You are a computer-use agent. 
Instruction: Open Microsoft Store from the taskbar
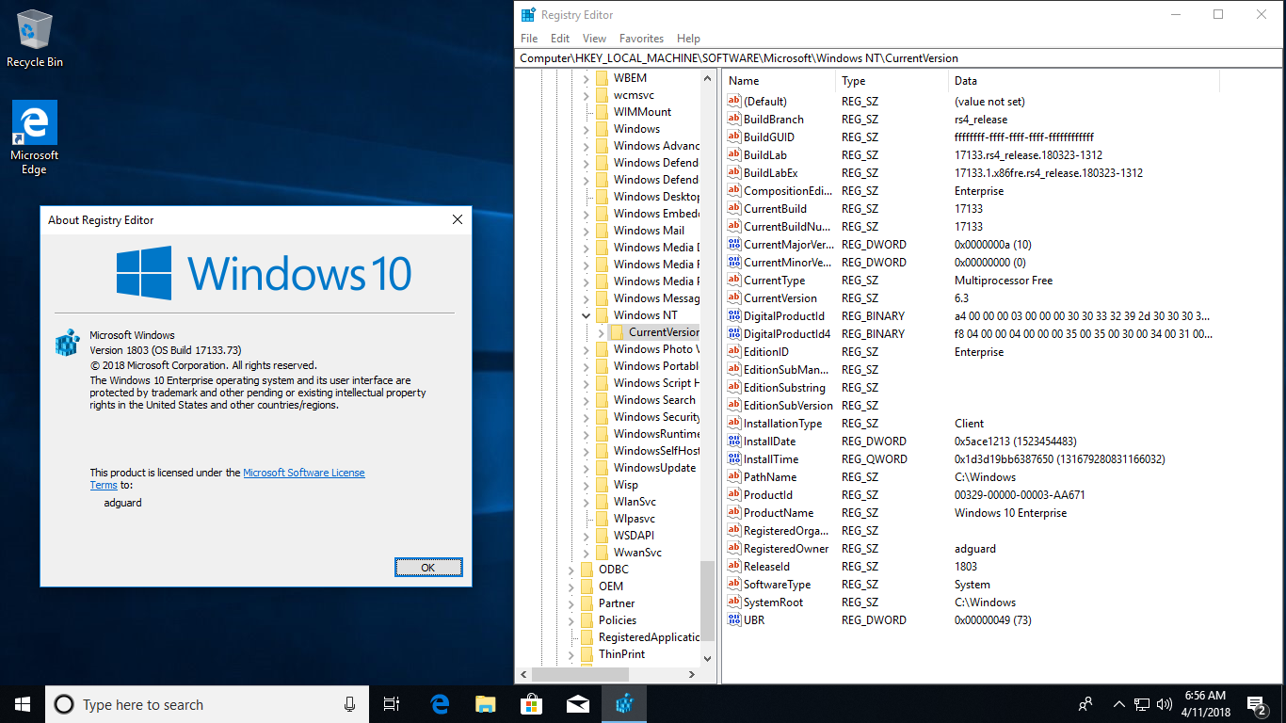[531, 704]
